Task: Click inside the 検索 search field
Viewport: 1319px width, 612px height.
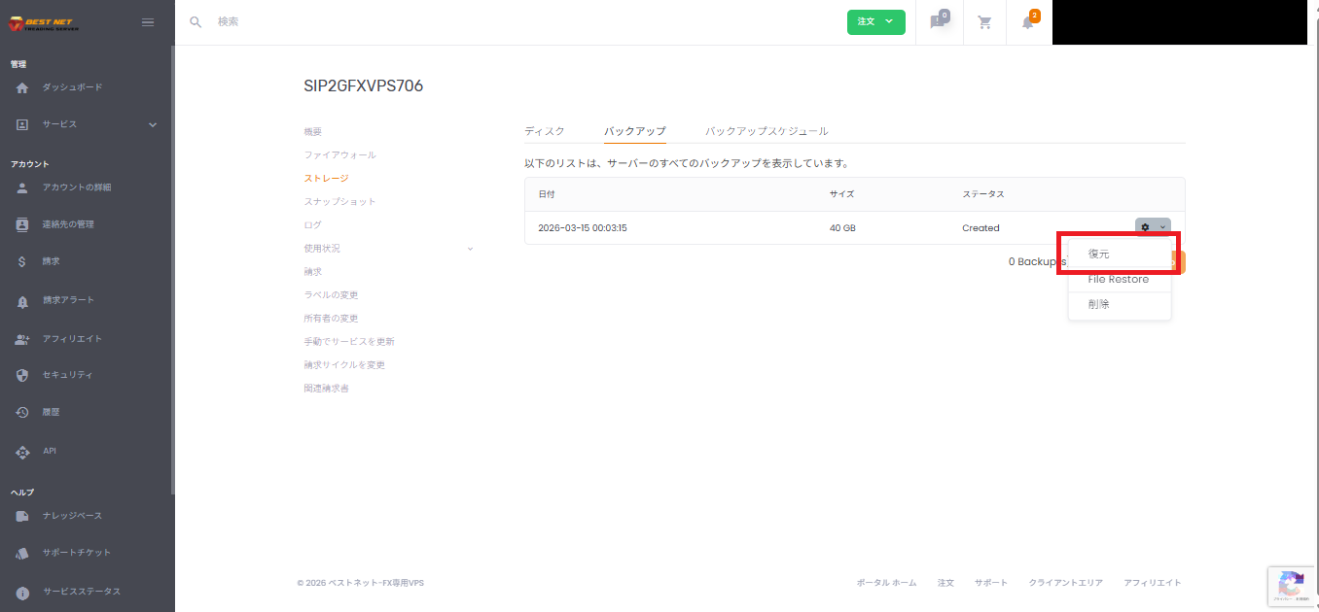Action: point(292,21)
